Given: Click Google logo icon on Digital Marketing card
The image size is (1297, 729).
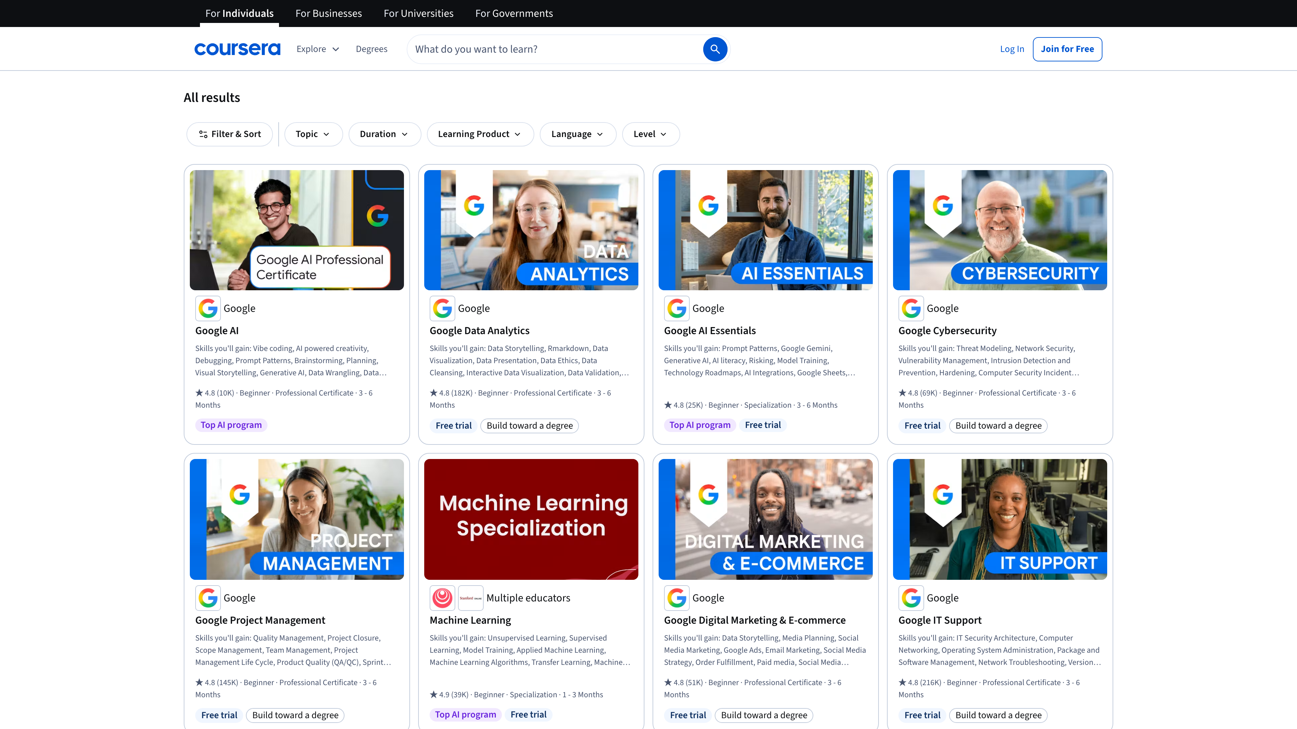Looking at the screenshot, I should 677,598.
